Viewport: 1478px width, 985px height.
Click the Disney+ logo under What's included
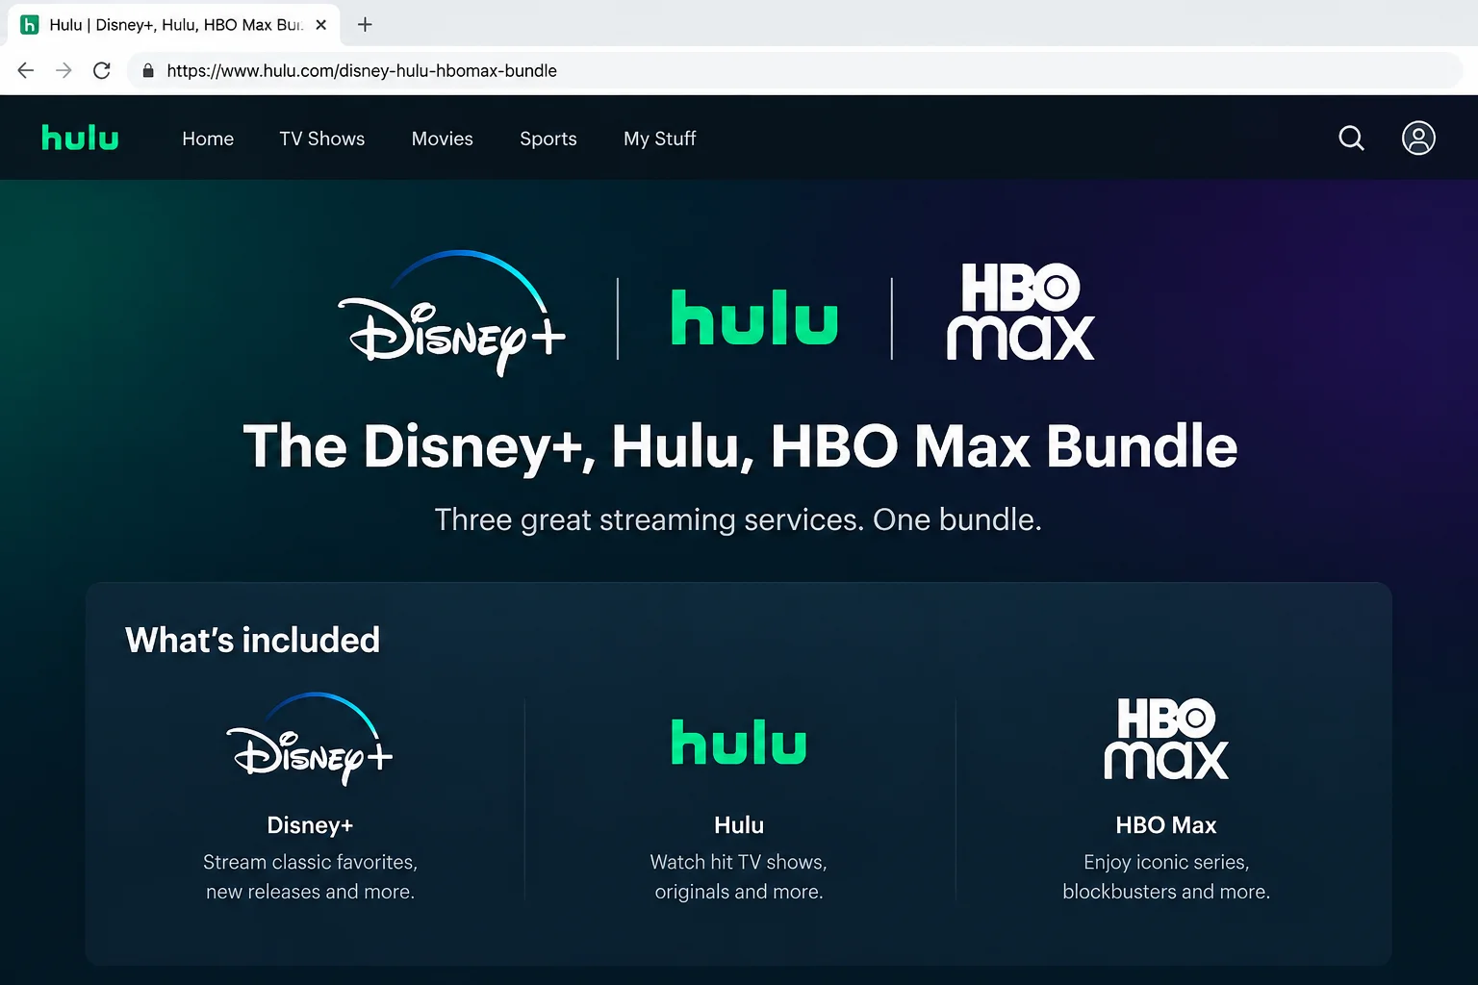[x=310, y=739]
